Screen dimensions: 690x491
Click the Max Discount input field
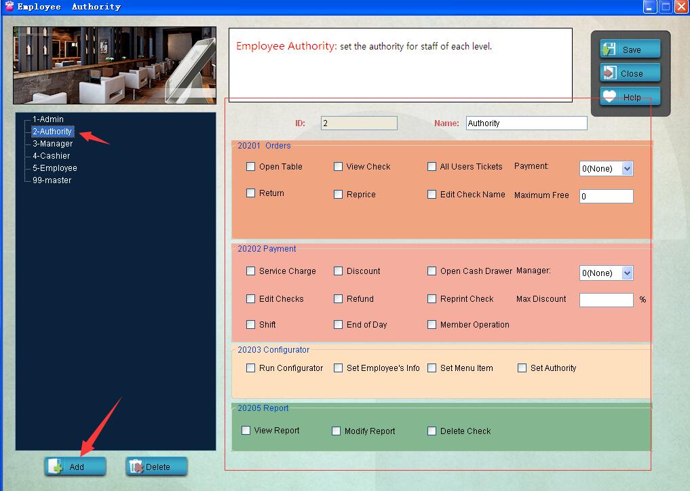pos(606,300)
